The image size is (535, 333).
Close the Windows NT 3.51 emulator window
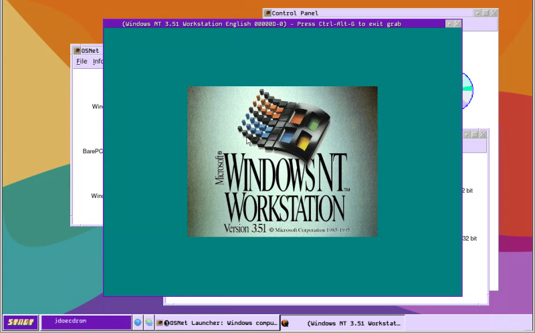(457, 23)
